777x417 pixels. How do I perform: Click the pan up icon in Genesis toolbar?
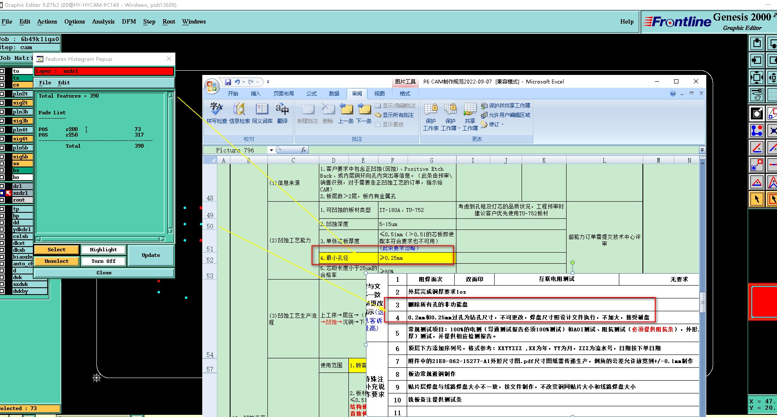click(x=757, y=43)
